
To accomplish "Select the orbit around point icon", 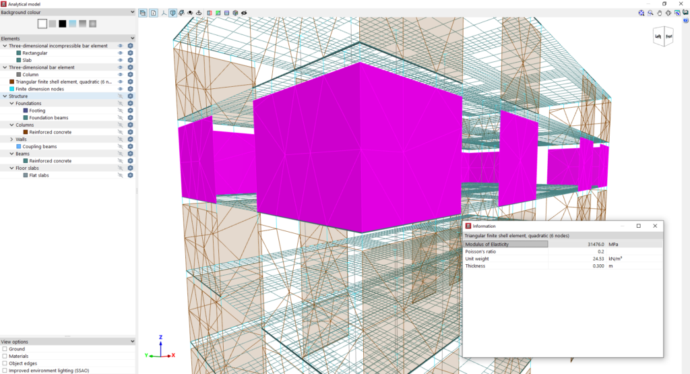I will pos(190,13).
